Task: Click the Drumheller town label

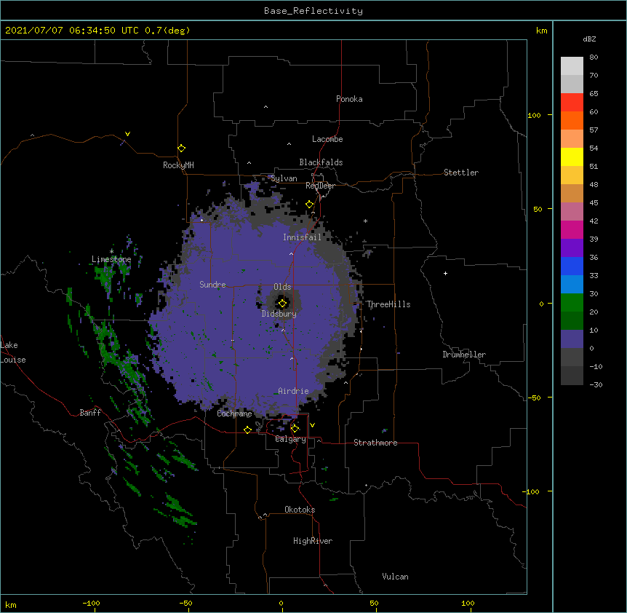Action: 464,355
